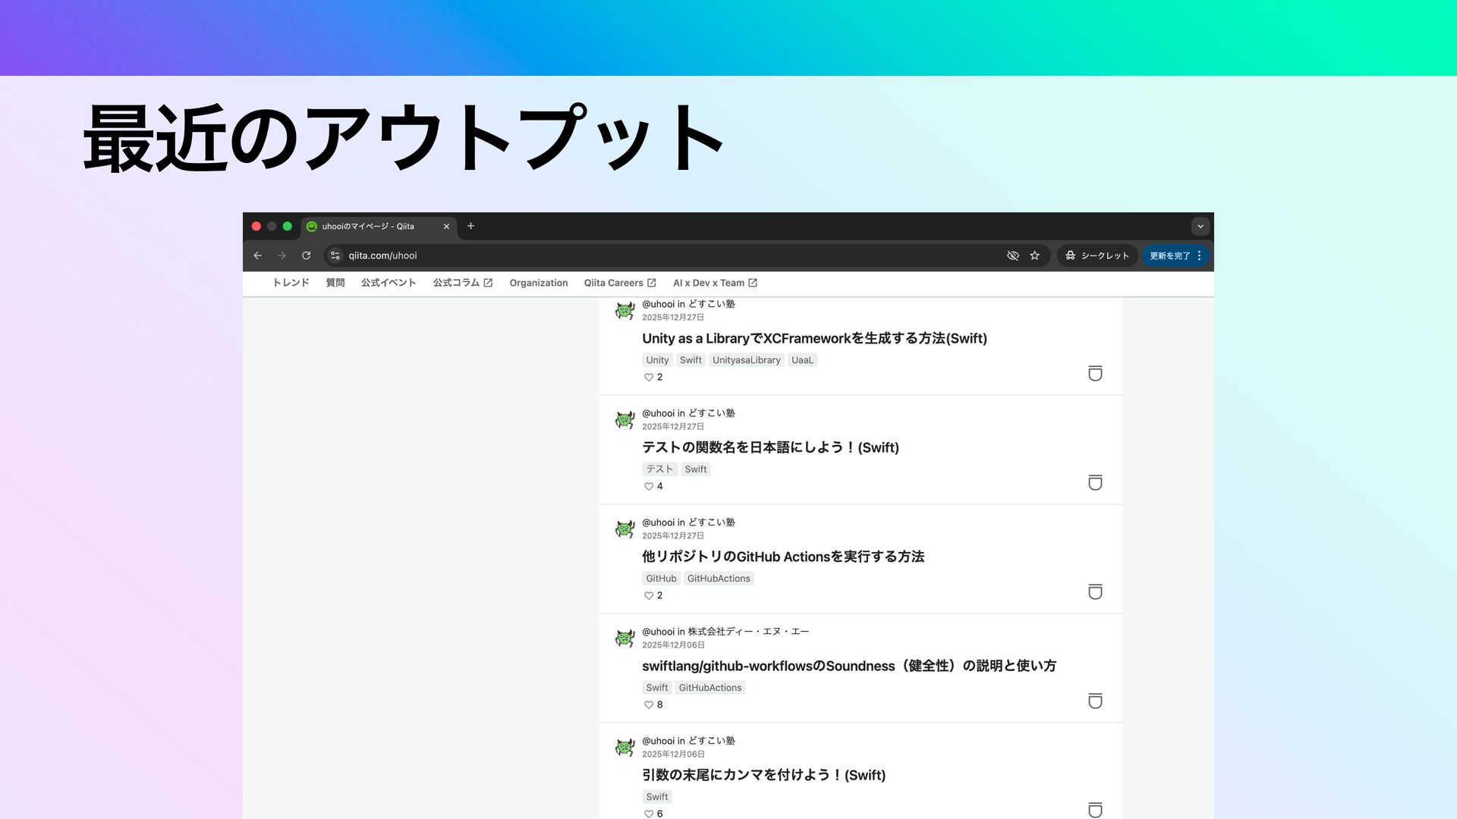Toggle like on the Japanese test names article

pos(649,486)
